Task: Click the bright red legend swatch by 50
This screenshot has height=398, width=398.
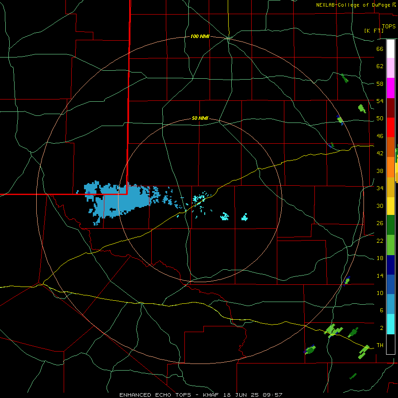Action: (390, 127)
